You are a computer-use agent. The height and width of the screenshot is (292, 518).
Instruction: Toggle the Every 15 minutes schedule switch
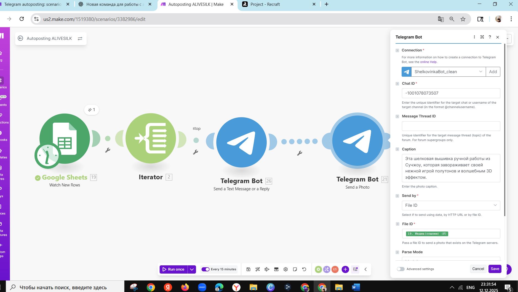[205, 269]
